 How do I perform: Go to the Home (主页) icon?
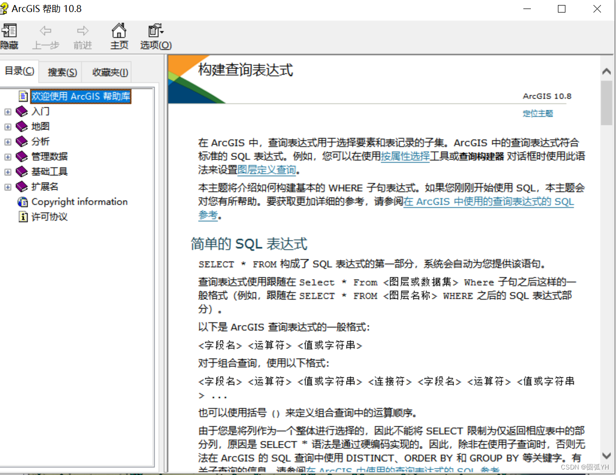coord(119,31)
